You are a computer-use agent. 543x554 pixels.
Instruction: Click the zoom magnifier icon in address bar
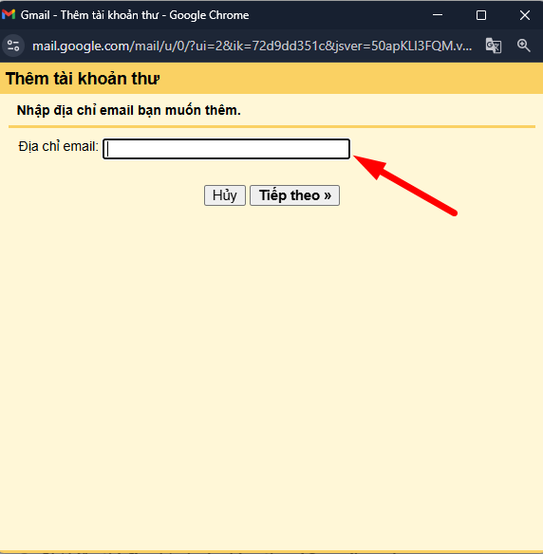point(524,46)
